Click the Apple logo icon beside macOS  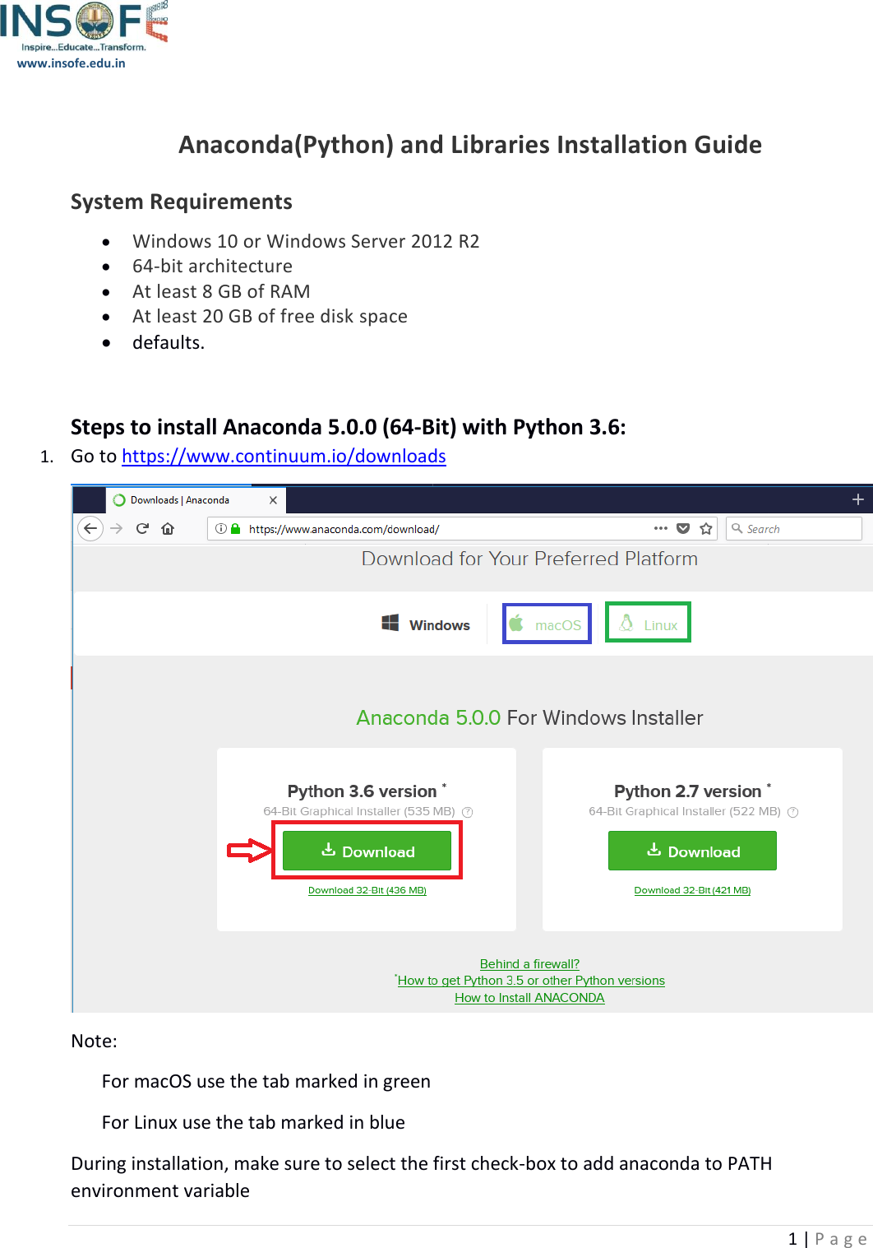[516, 623]
